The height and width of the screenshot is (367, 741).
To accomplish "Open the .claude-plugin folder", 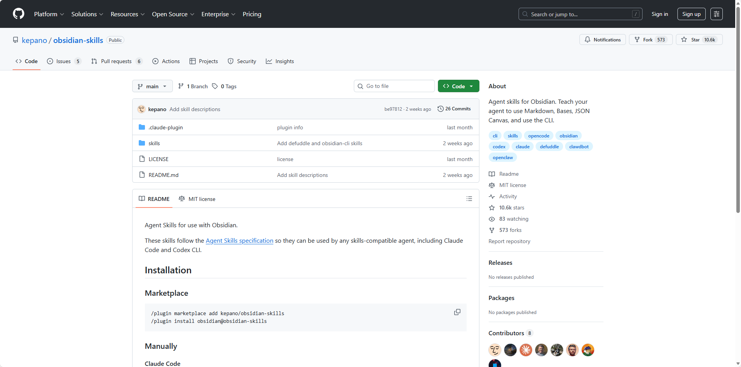I will [165, 127].
